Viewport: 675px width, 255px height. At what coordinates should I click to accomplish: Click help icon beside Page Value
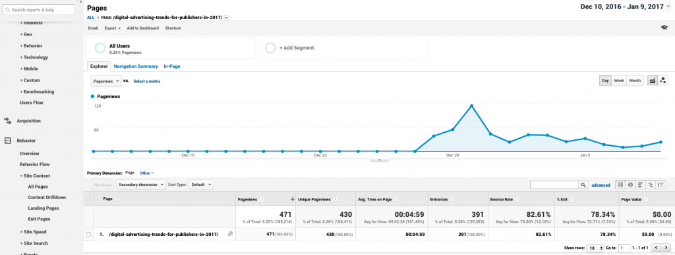point(646,198)
